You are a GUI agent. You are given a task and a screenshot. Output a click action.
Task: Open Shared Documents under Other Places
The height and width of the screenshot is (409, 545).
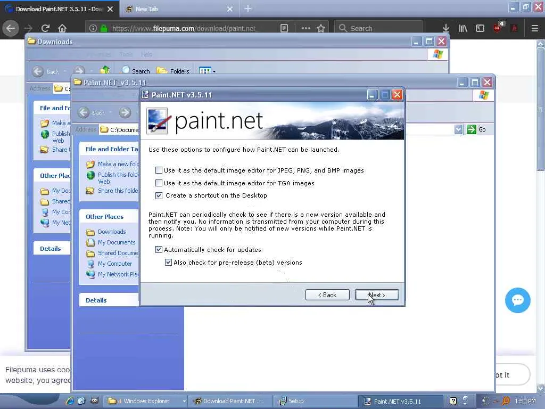click(x=118, y=253)
